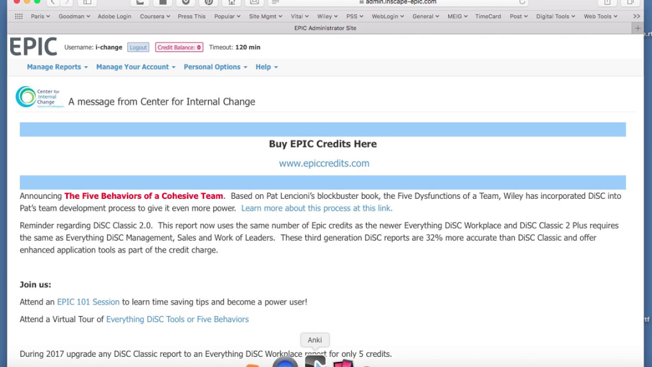The height and width of the screenshot is (367, 652).
Task: Follow the www.epiccredits.com link
Action: coord(324,163)
